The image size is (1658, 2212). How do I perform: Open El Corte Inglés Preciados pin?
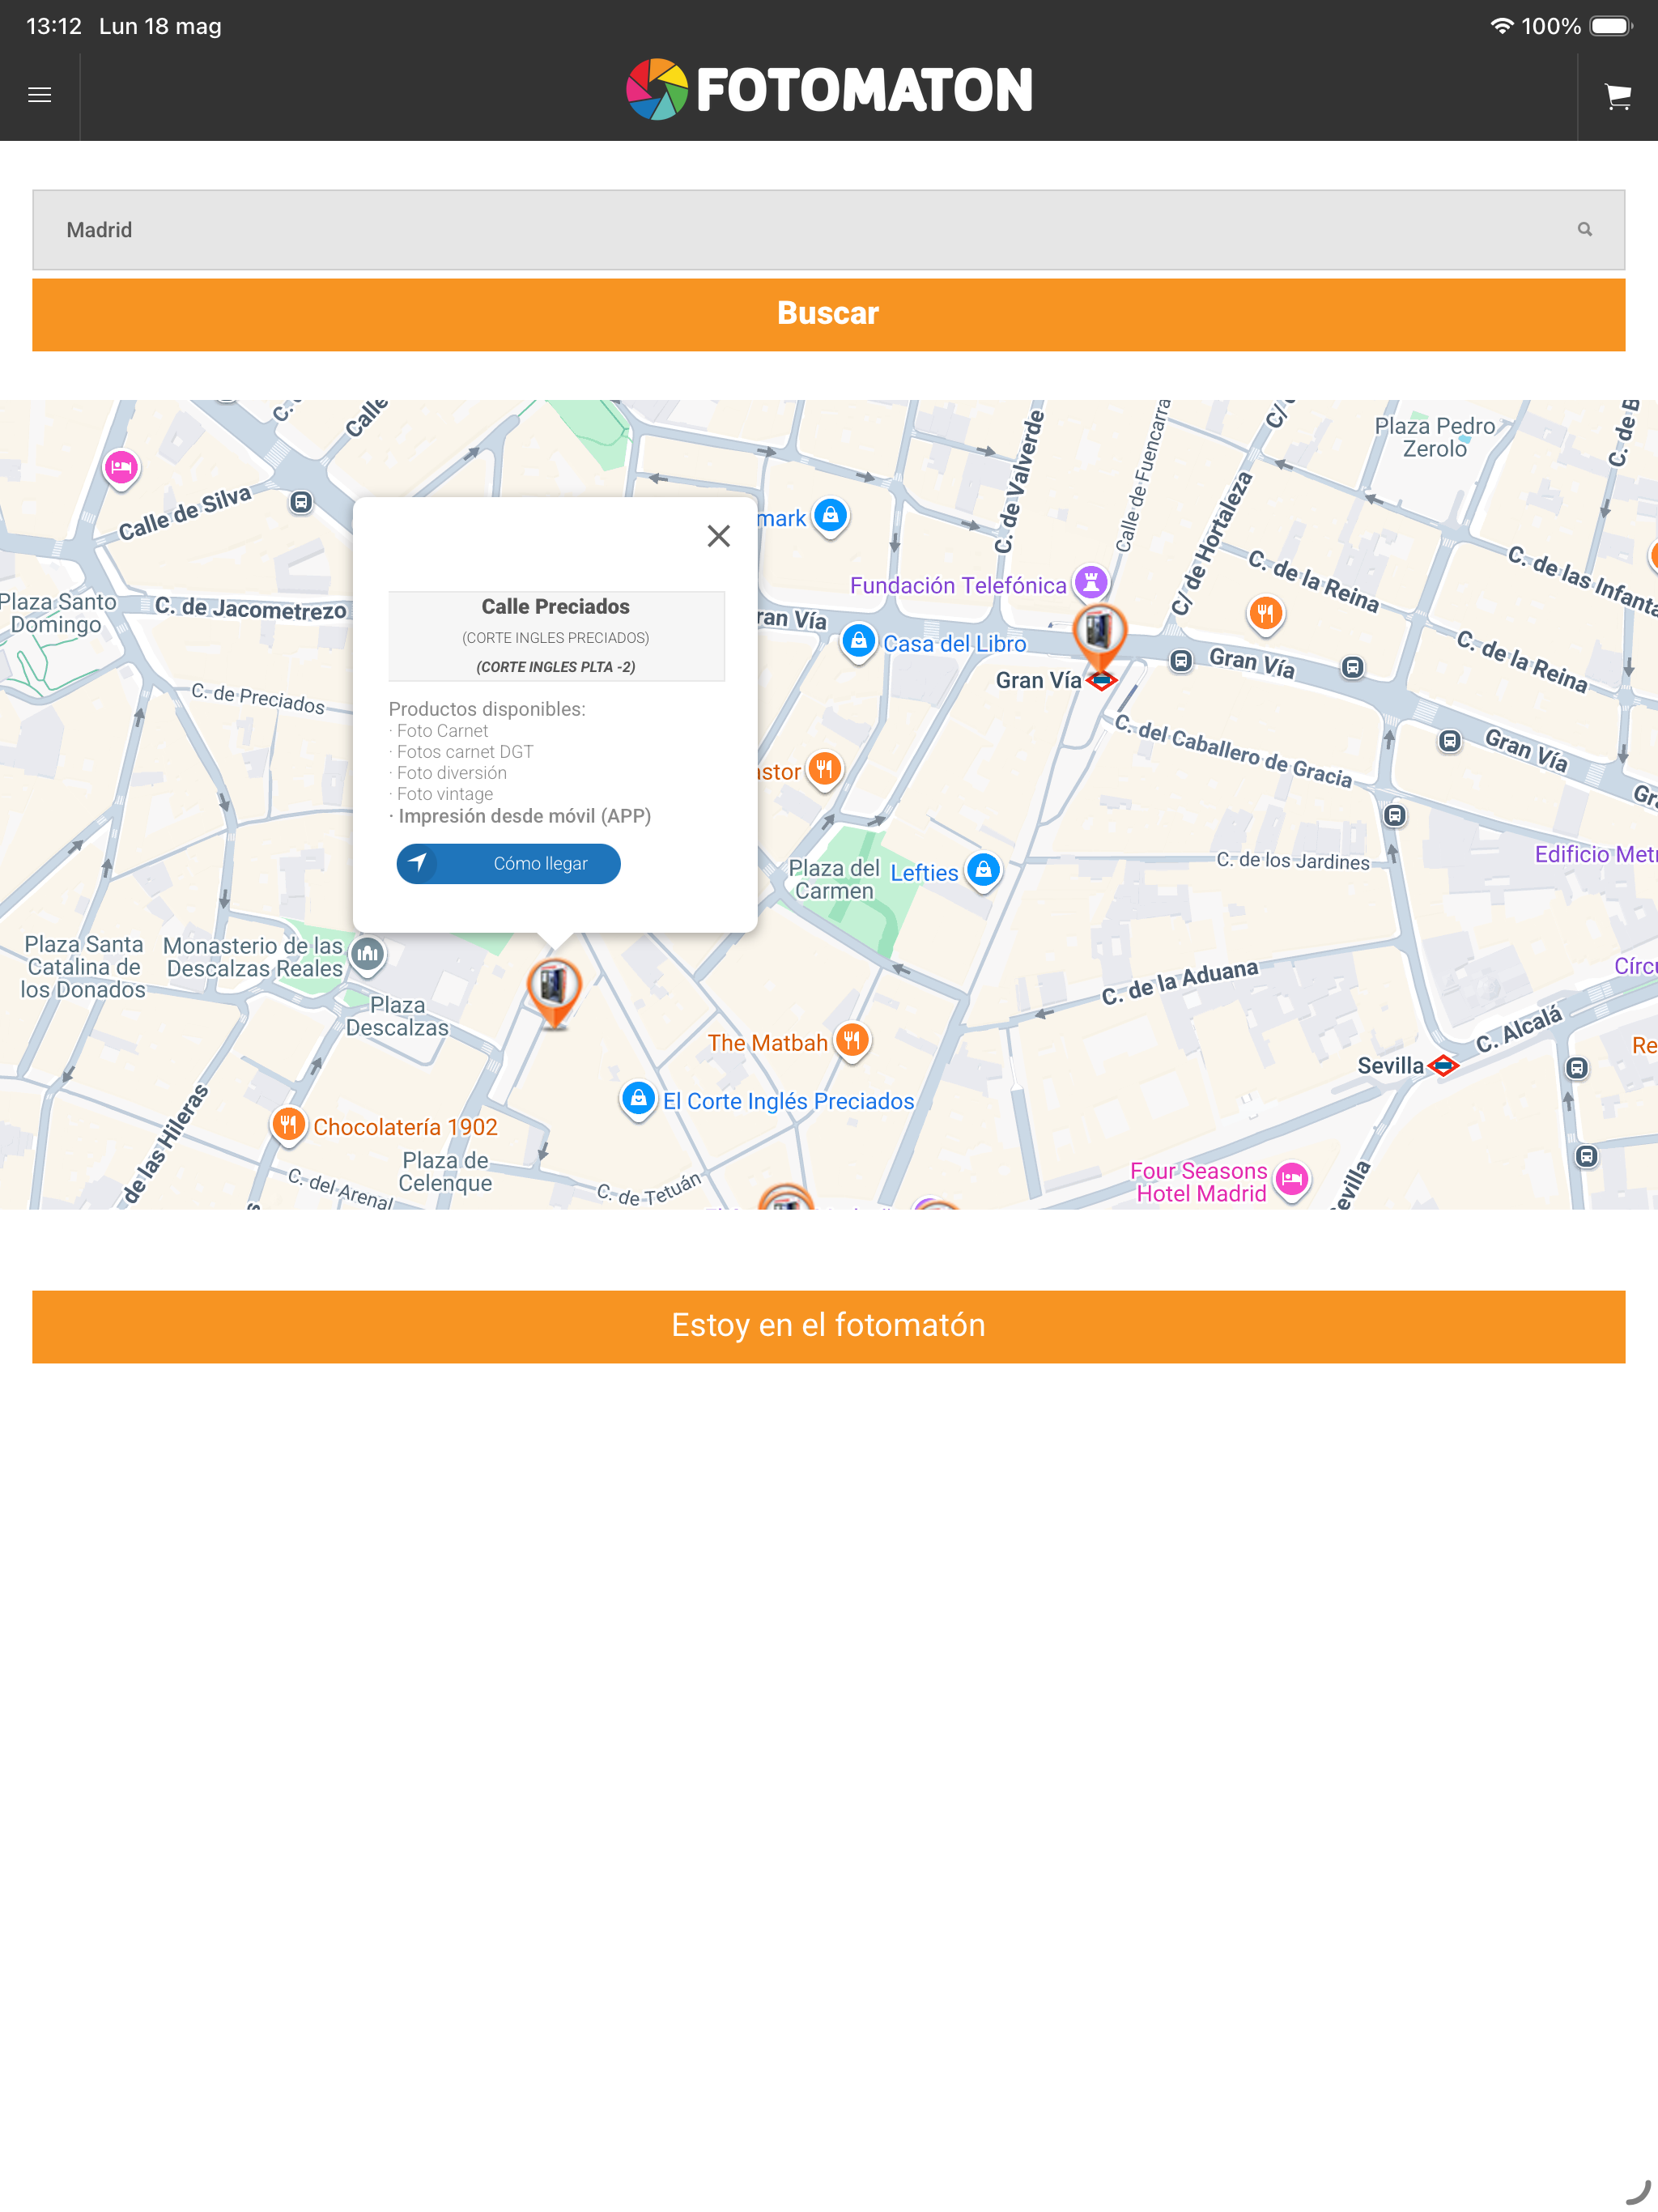coord(638,1099)
